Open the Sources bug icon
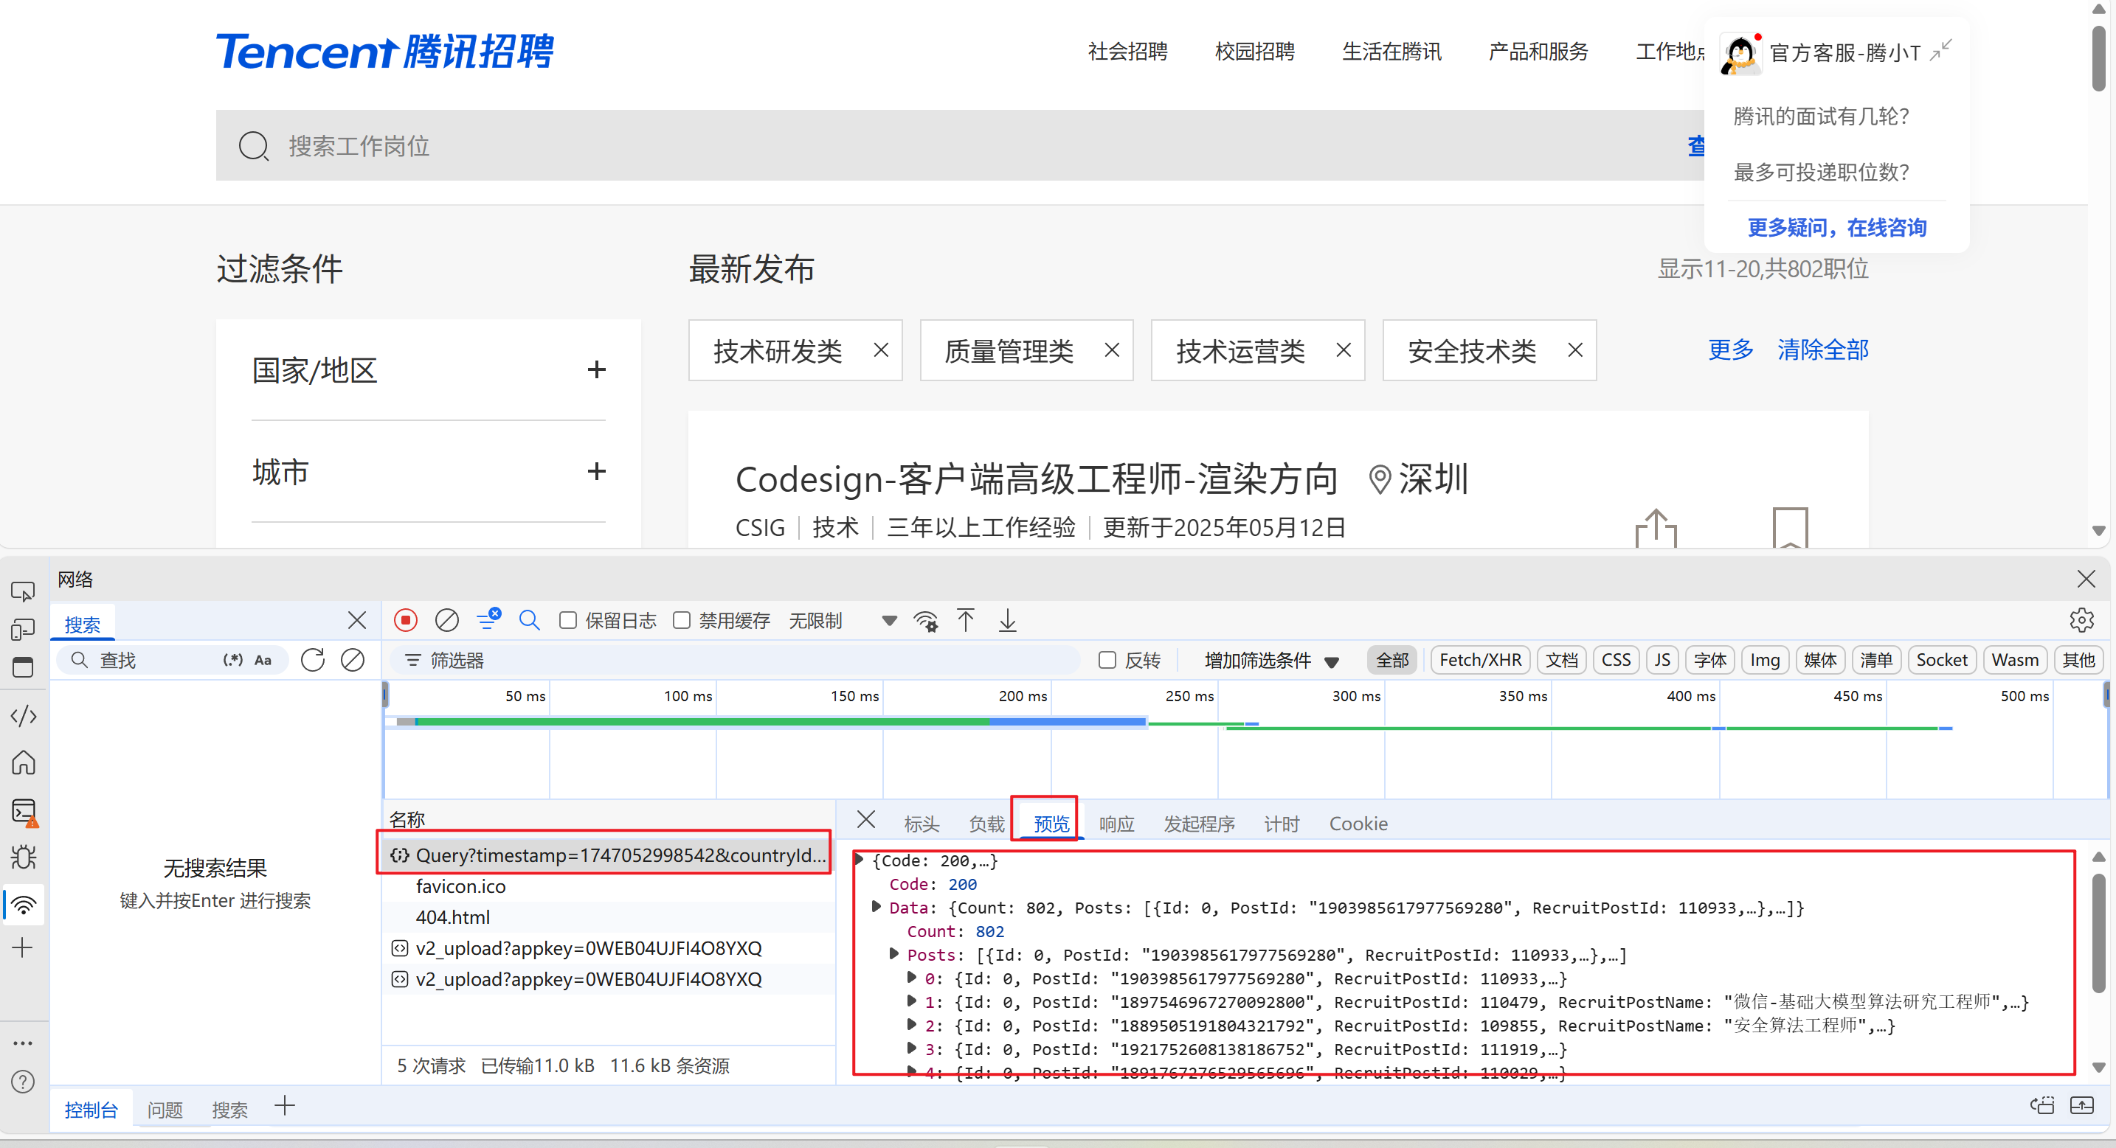Screen dimensions: 2116x1148 click(23, 857)
